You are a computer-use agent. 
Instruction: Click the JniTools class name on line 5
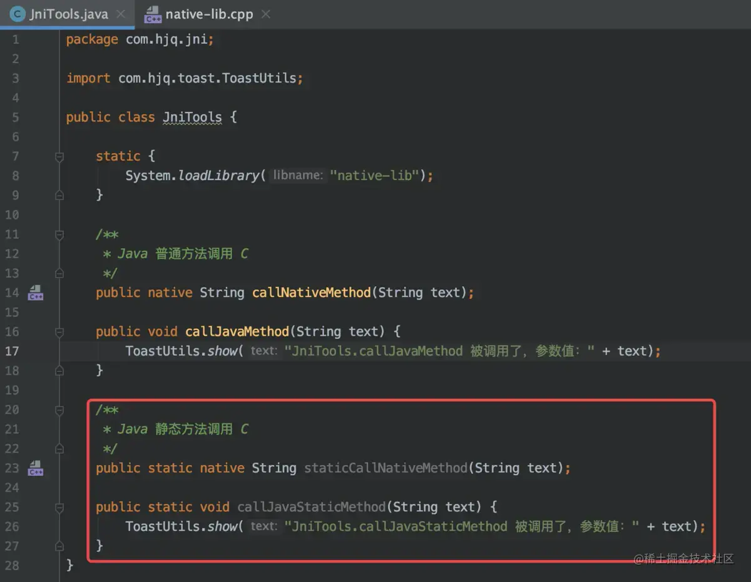tap(192, 118)
